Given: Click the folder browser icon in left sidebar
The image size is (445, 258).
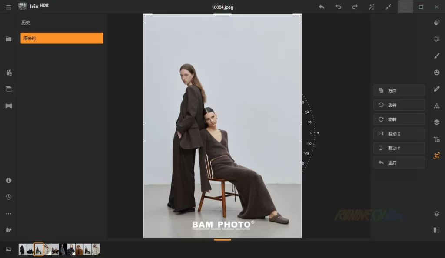Looking at the screenshot, I should 8,39.
